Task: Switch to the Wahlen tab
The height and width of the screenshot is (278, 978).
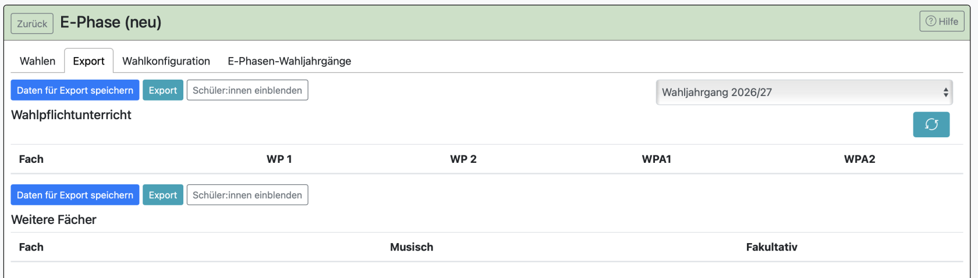Action: (37, 61)
